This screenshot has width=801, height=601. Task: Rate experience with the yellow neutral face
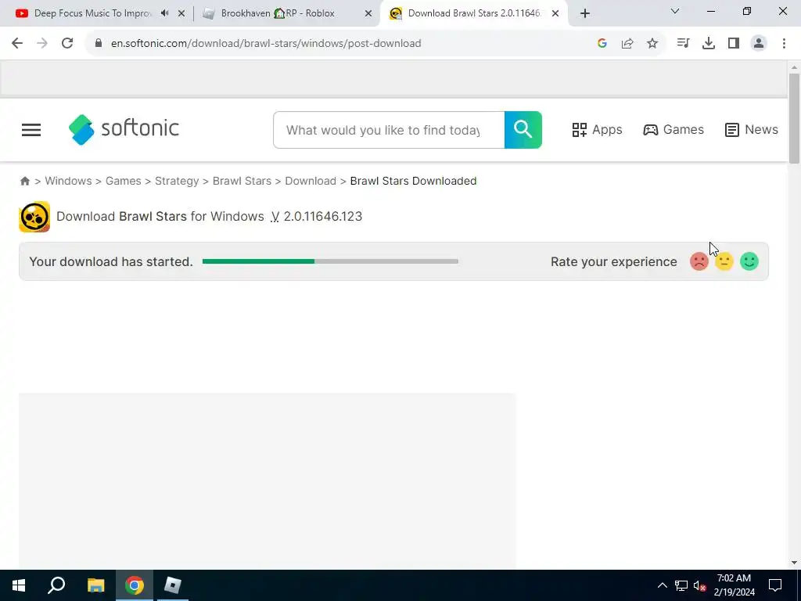click(724, 261)
